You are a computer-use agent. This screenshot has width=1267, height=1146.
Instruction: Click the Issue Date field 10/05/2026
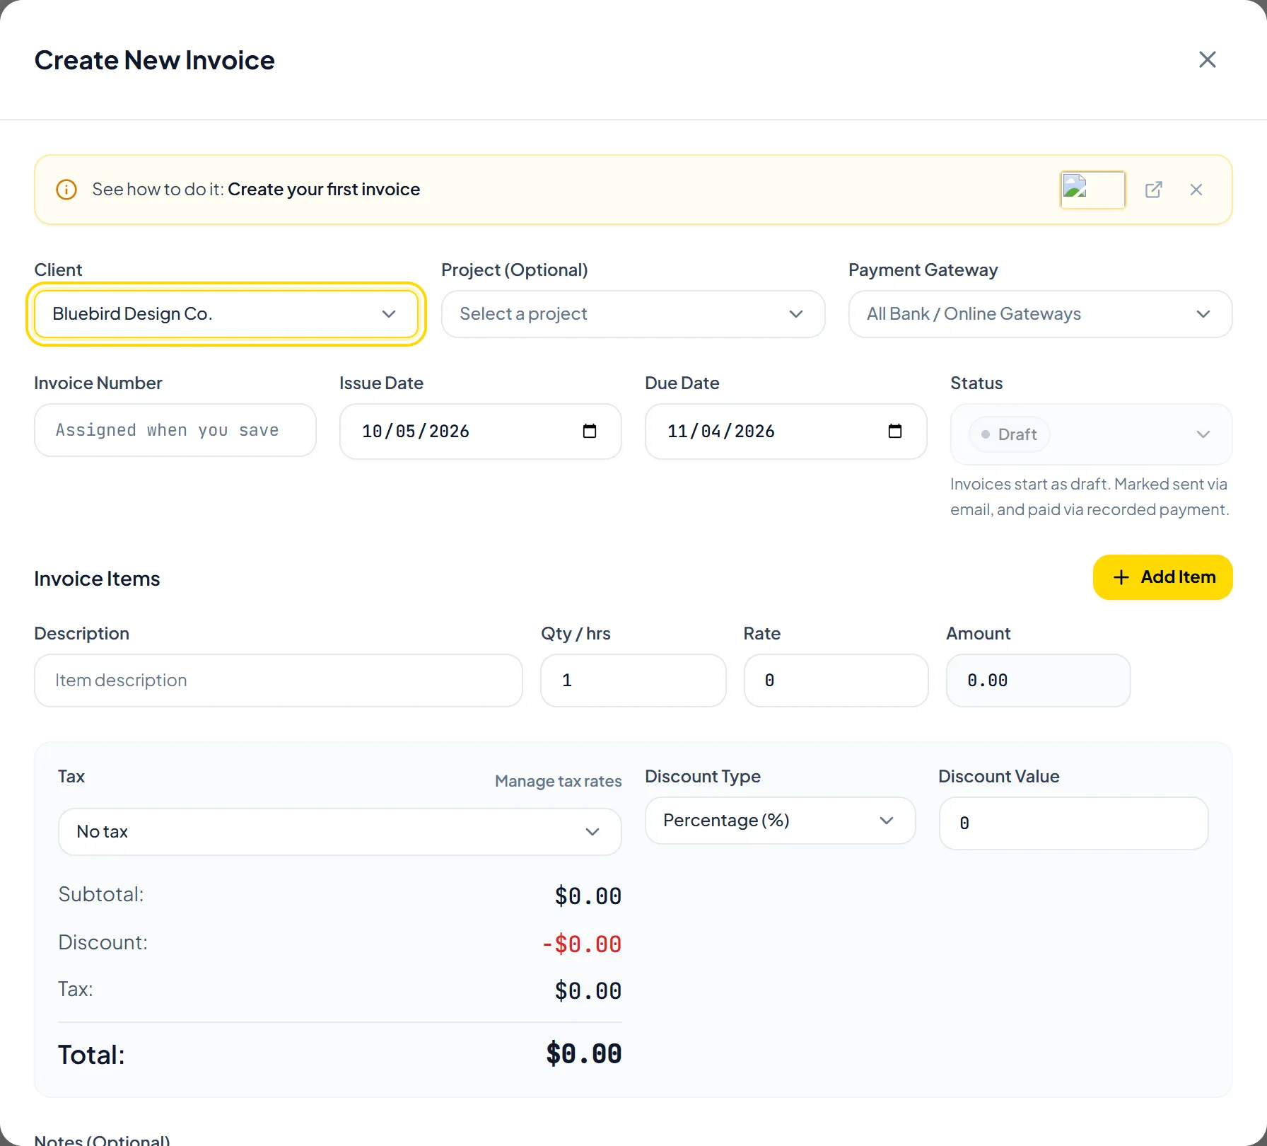point(480,432)
